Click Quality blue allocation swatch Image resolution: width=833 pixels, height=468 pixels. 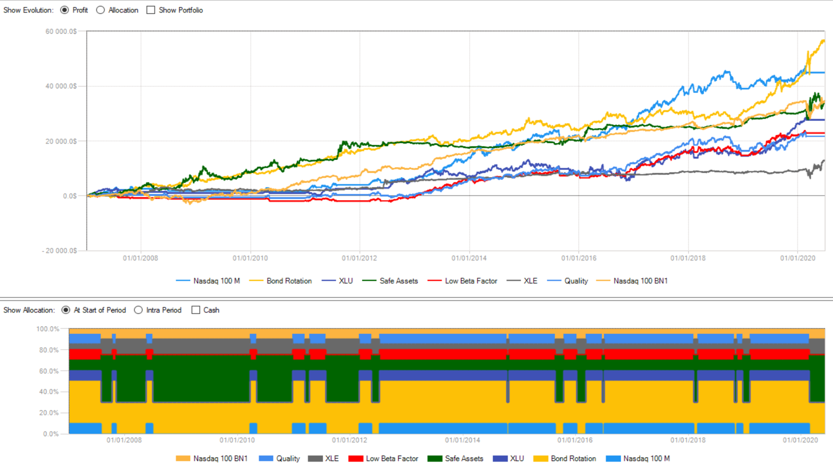point(266,458)
